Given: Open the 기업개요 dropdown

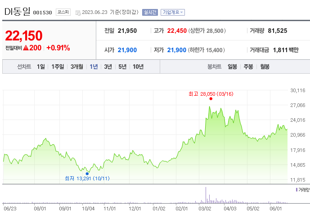Looking at the screenshot, I should pyautogui.click(x=173, y=12).
